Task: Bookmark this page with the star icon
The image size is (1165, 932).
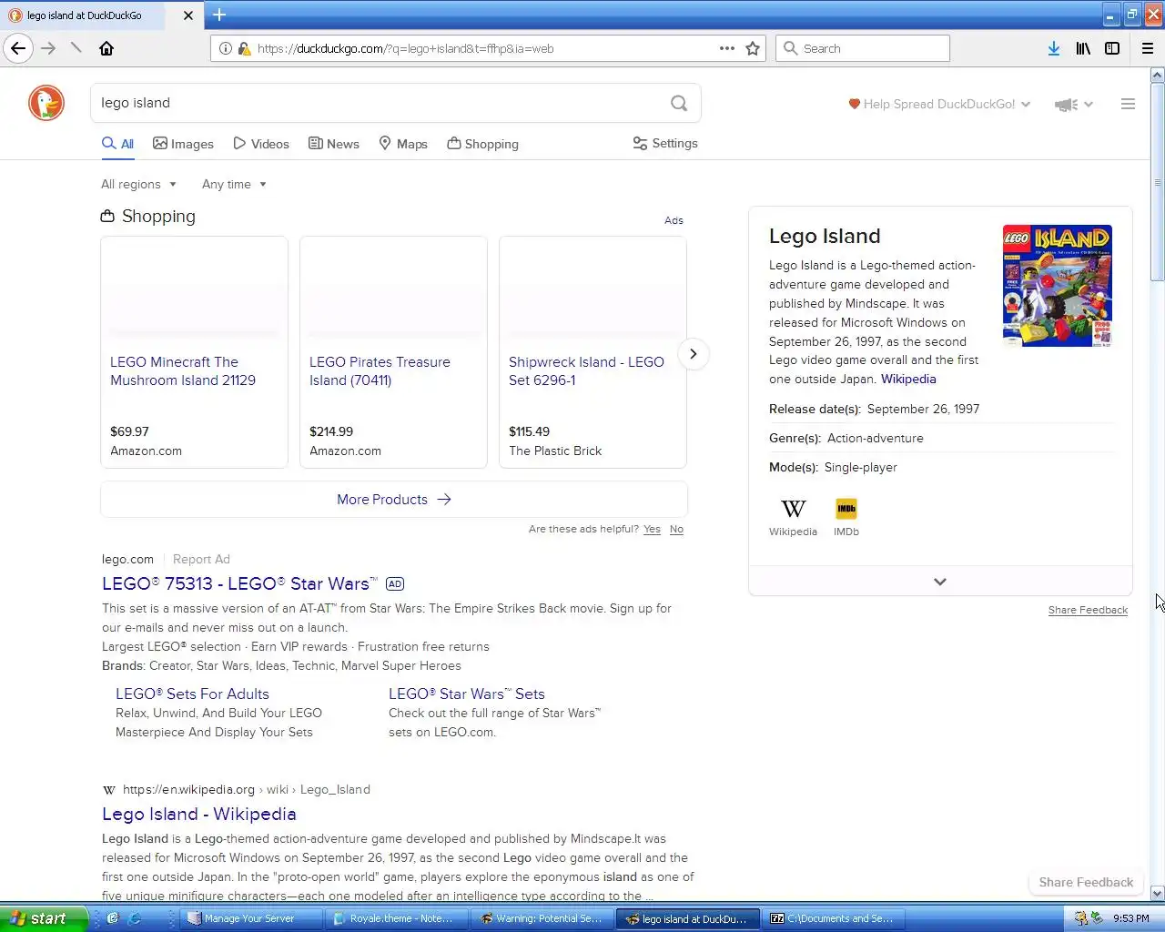Action: click(x=753, y=48)
